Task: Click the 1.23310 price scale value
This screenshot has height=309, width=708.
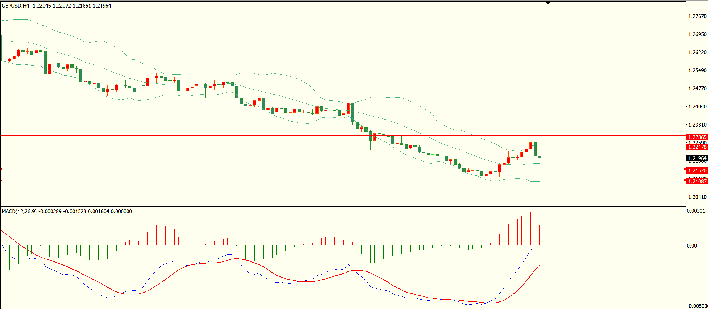Action: (x=697, y=125)
